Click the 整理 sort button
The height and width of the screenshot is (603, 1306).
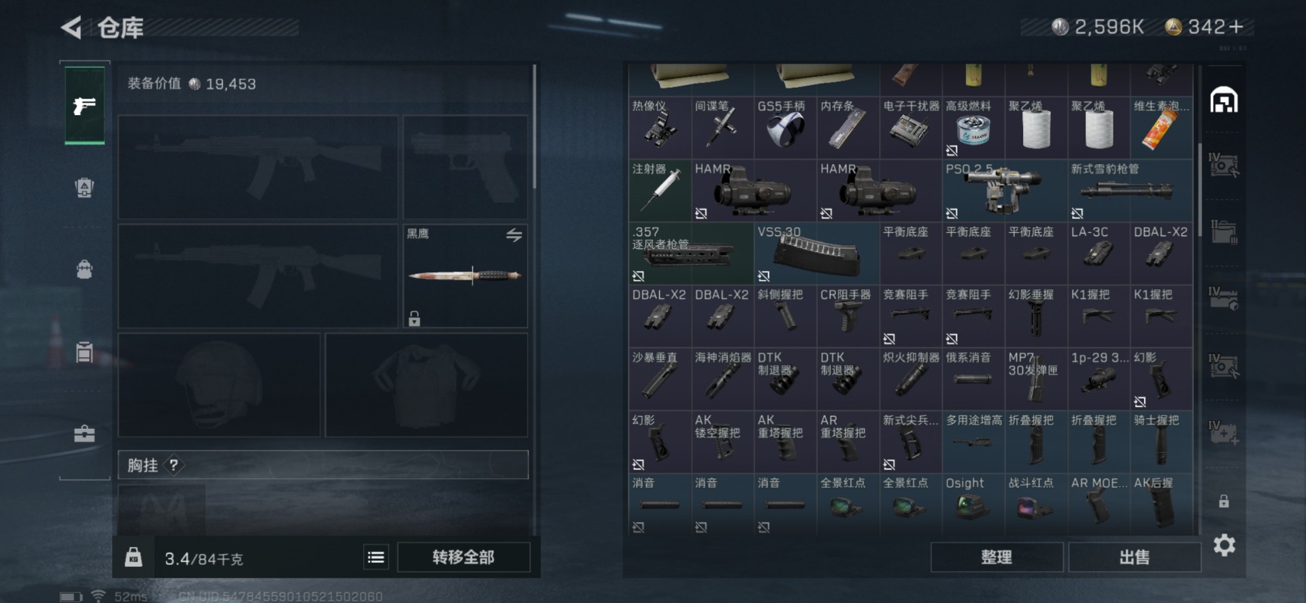(997, 557)
